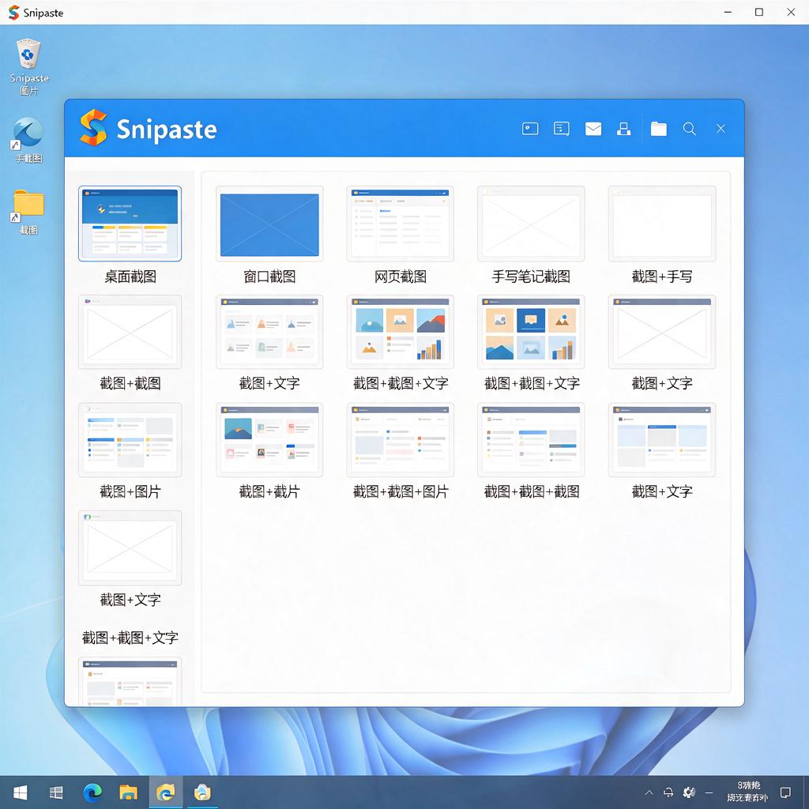
Task: Select the 截图+截片 thumbnail
Action: point(269,440)
